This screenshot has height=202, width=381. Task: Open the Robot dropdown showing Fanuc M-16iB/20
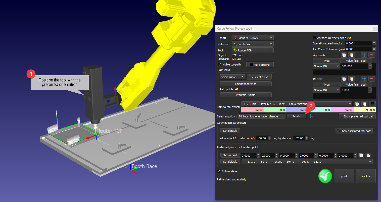coord(253,38)
